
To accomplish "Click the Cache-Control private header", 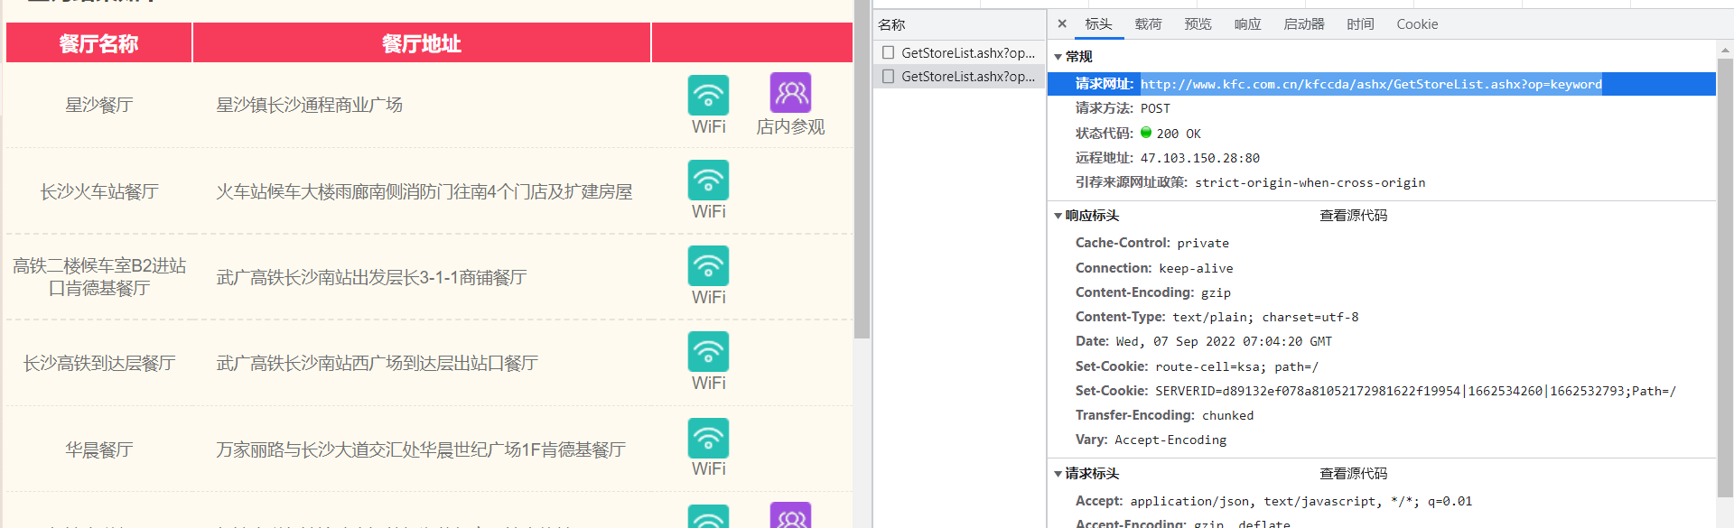I will point(1152,243).
